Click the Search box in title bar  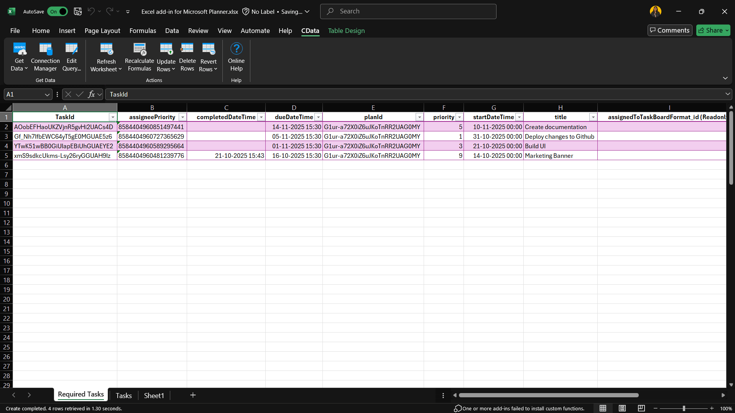[408, 11]
